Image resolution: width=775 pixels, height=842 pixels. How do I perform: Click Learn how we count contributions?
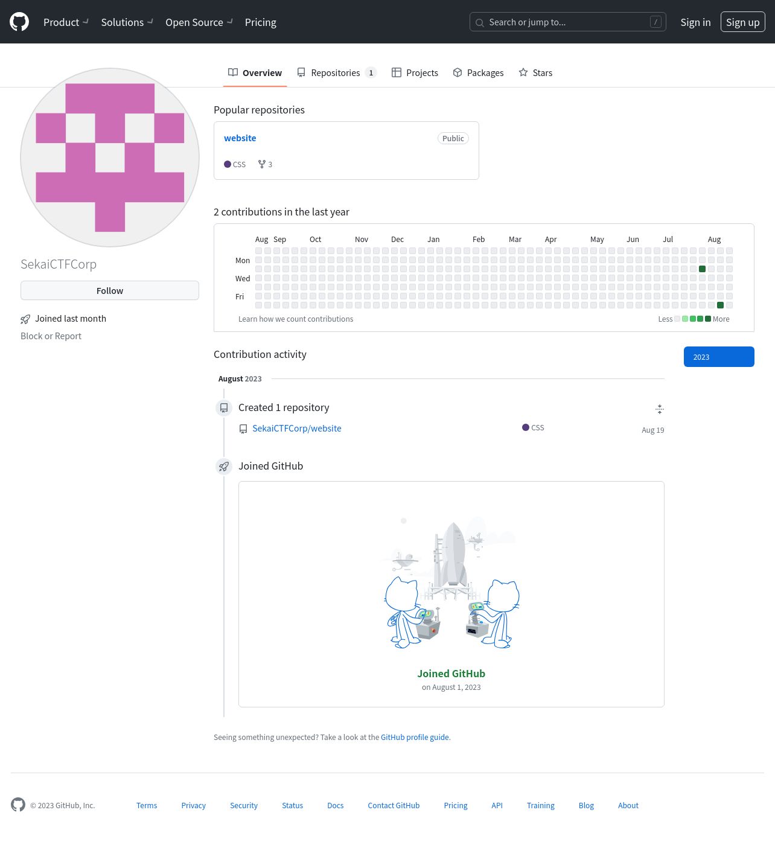tap(296, 319)
